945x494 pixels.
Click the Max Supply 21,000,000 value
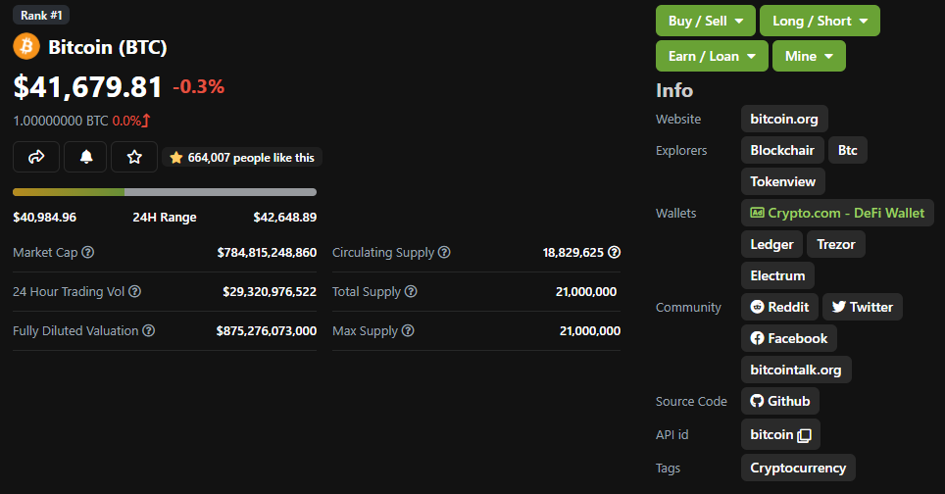pyautogui.click(x=590, y=330)
